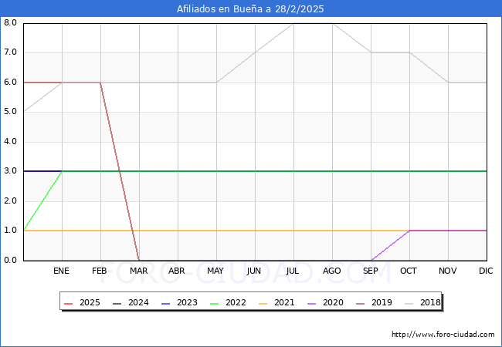Select the 2019 brown legend swatch
Image resolution: width=502 pixels, height=347 pixels.
click(361, 303)
